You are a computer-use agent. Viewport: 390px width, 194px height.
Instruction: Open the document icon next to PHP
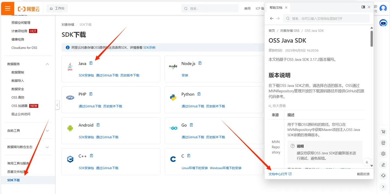pos(91,94)
